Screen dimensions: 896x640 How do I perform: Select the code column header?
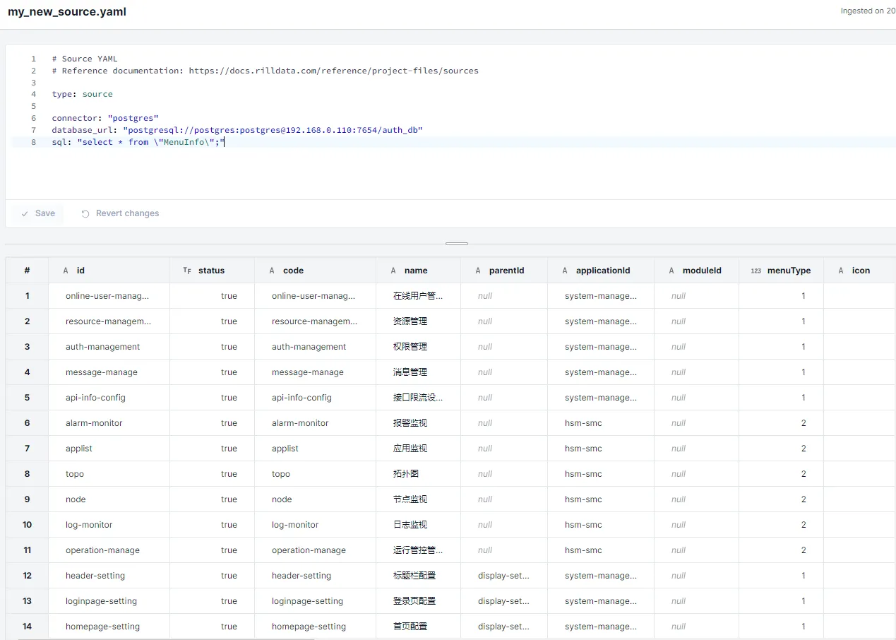pyautogui.click(x=315, y=271)
